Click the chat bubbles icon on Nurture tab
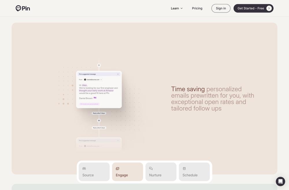Viewport: 289px width, 190px height. coord(151,168)
